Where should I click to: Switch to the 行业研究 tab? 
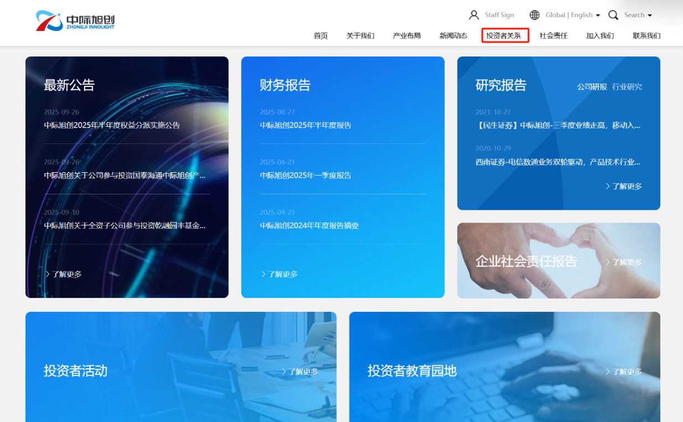(x=627, y=86)
